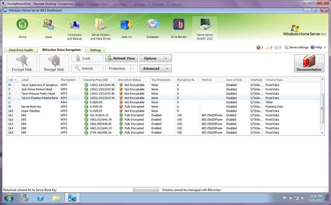Open the Documentation button
The height and width of the screenshot is (205, 331).
(x=309, y=63)
